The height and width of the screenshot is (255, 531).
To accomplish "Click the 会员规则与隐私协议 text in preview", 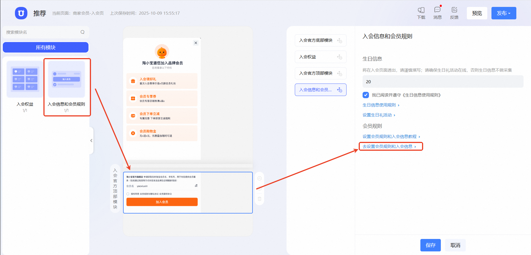I will tap(149, 194).
